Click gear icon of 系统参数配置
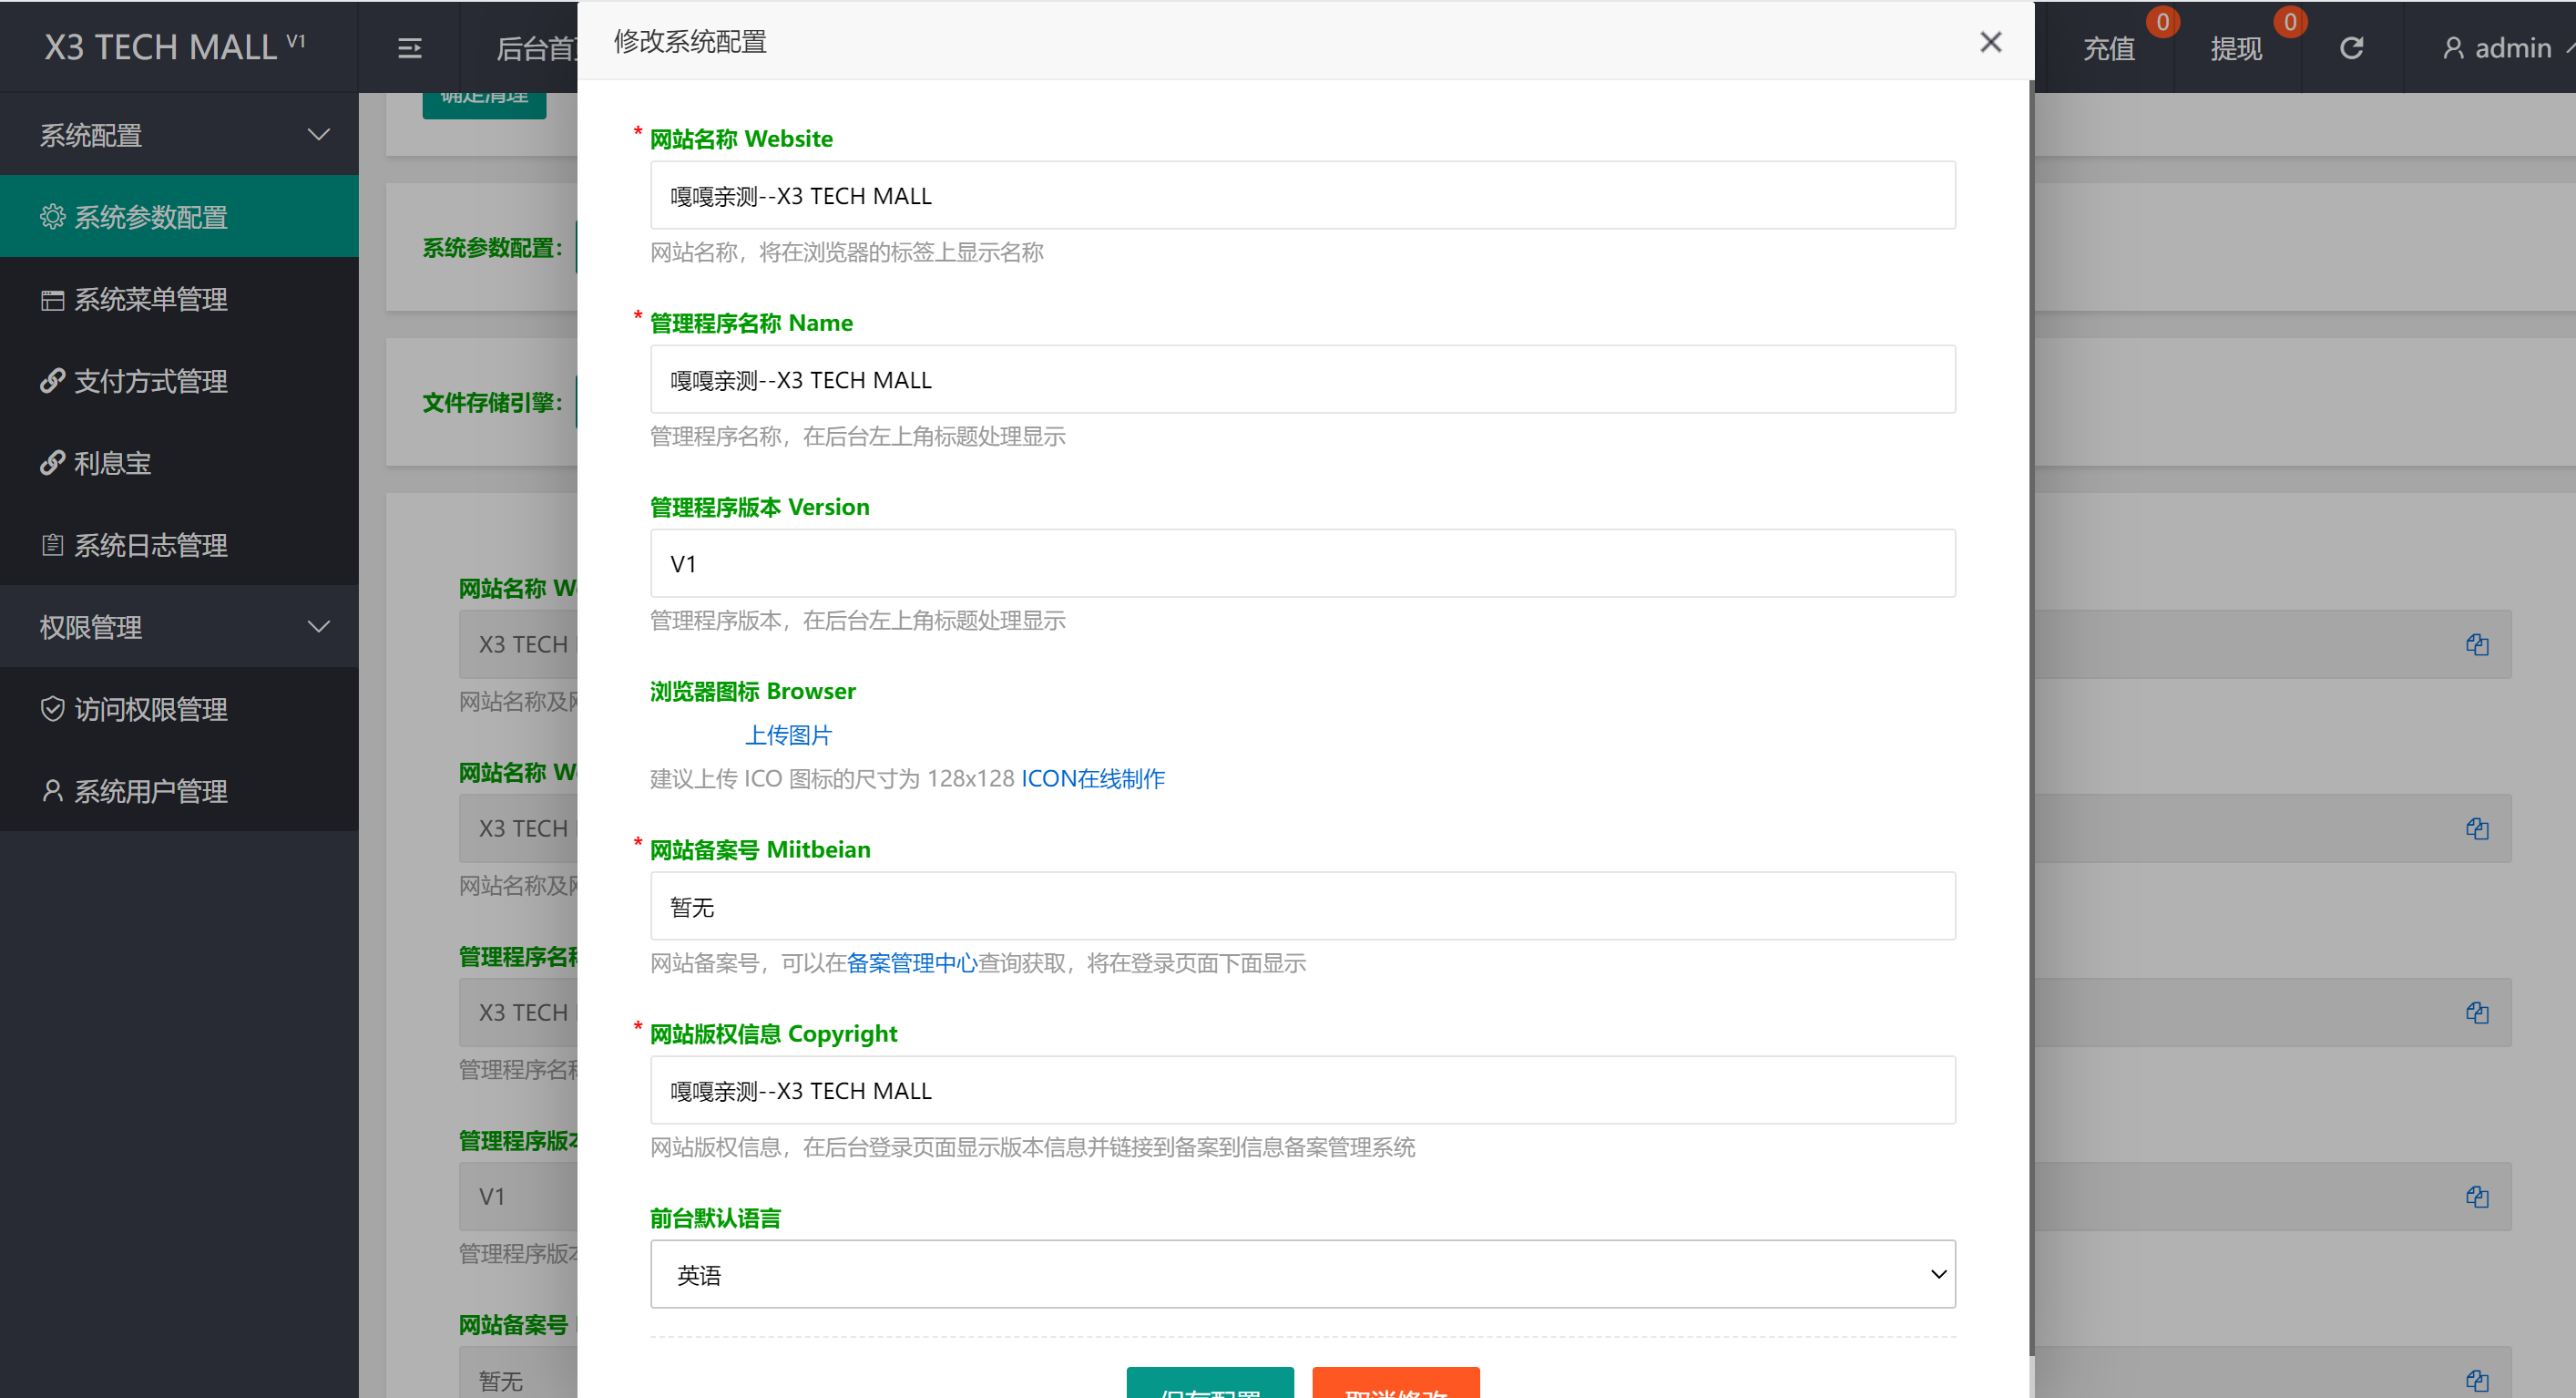 point(52,216)
